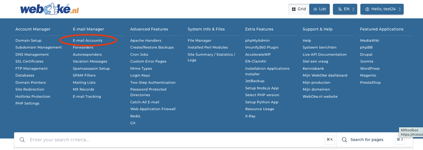Open Select PHP version

click(262, 95)
